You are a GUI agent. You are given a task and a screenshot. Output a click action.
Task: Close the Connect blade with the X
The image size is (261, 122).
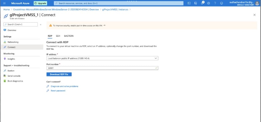tap(254, 15)
